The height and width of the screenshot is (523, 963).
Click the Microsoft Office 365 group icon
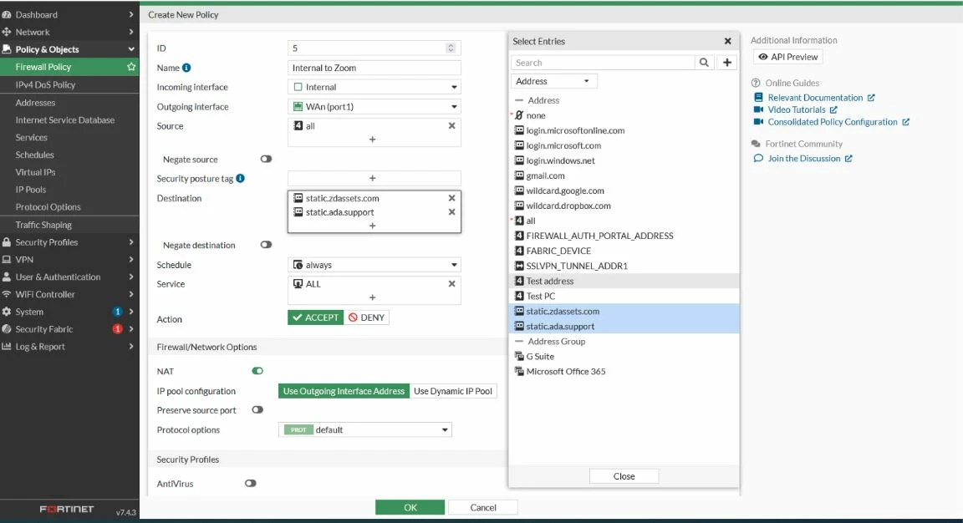519,372
